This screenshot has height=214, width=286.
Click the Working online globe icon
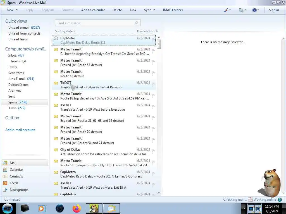point(280,200)
